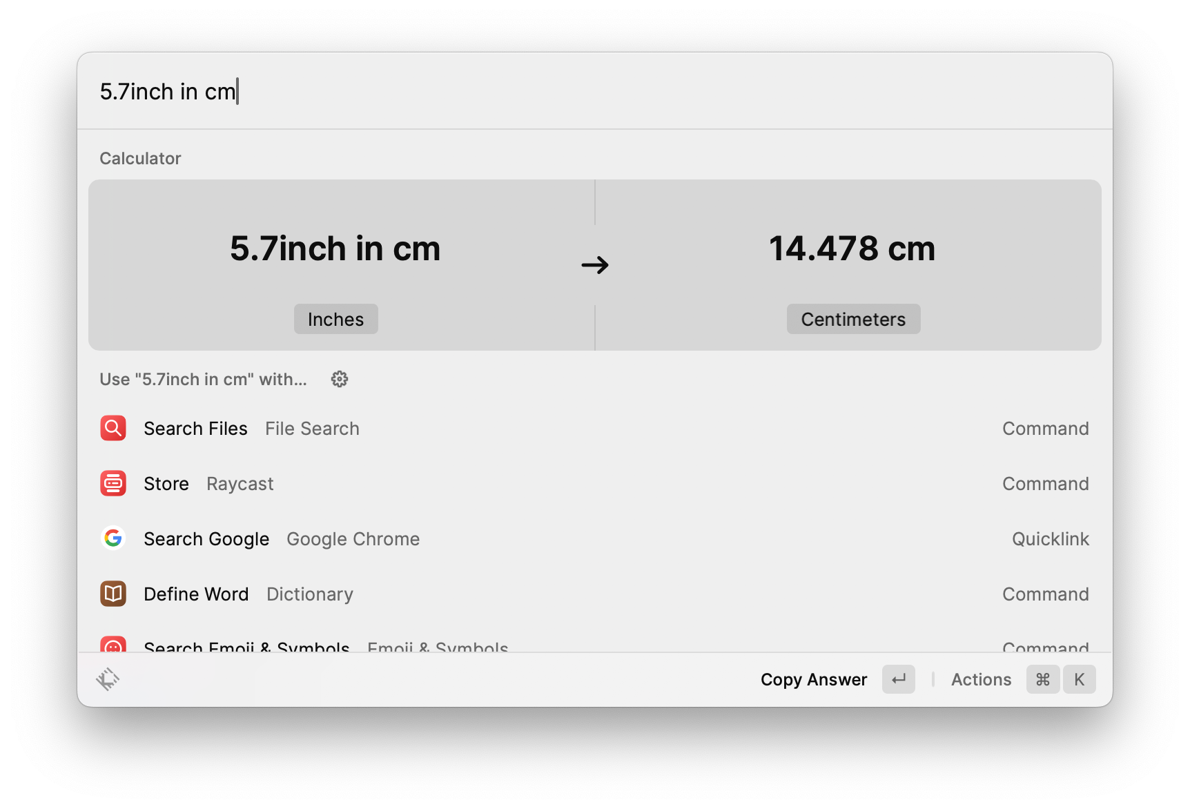Viewport: 1190px width, 809px height.
Task: Open fallback commands settings gear icon
Action: [339, 379]
